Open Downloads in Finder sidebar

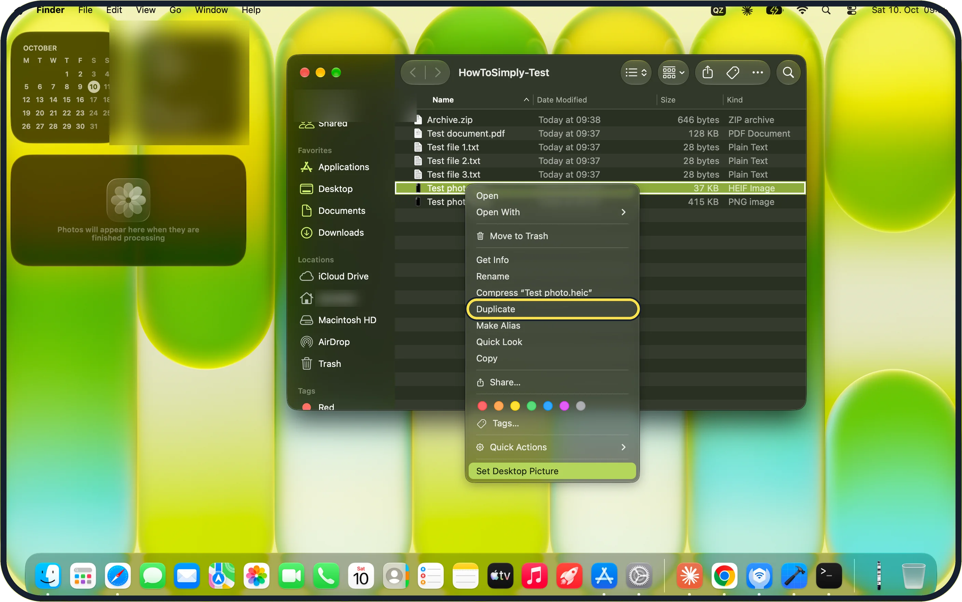tap(341, 233)
